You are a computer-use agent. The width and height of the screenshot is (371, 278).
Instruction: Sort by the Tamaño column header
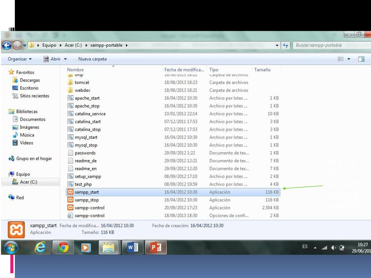click(x=262, y=70)
